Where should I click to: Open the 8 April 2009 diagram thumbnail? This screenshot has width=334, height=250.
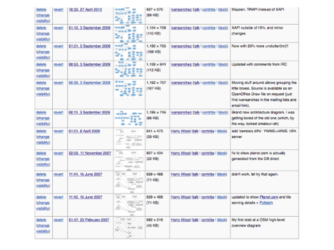(x=129, y=139)
